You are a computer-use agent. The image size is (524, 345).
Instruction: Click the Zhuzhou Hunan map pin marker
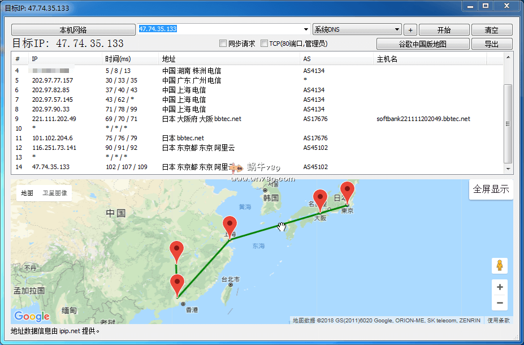point(177,250)
